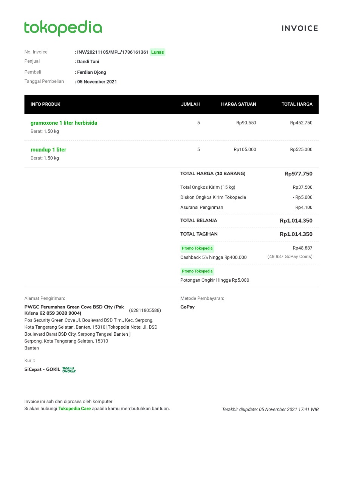Click the 48.887 GoPay Coins text

(x=290, y=257)
